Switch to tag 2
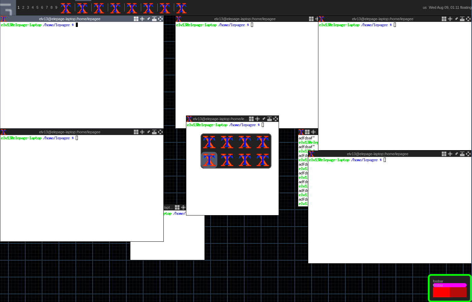 pos(23,7)
